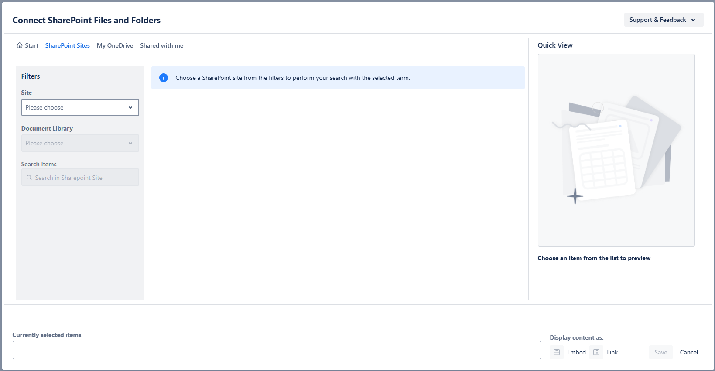Click the Link list icon
Screen dimensions: 715x371
coord(596,352)
